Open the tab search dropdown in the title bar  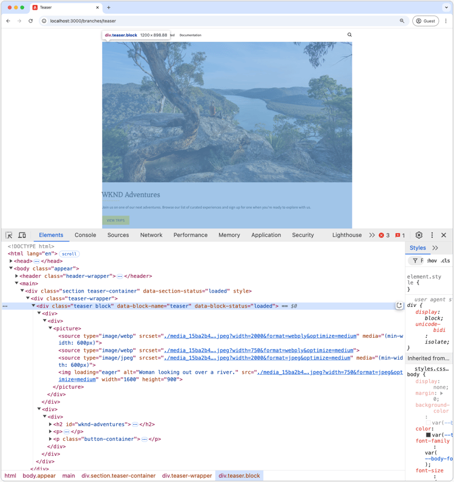pyautogui.click(x=446, y=7)
